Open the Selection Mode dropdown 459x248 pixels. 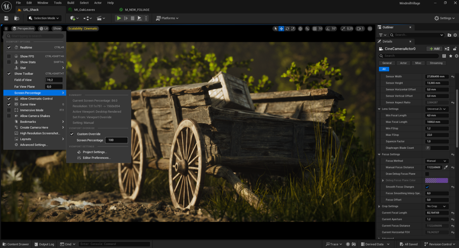click(x=44, y=18)
